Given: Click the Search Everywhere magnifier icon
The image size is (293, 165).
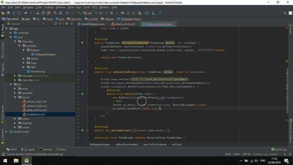Looking at the screenshot, I should pyautogui.click(x=285, y=13).
